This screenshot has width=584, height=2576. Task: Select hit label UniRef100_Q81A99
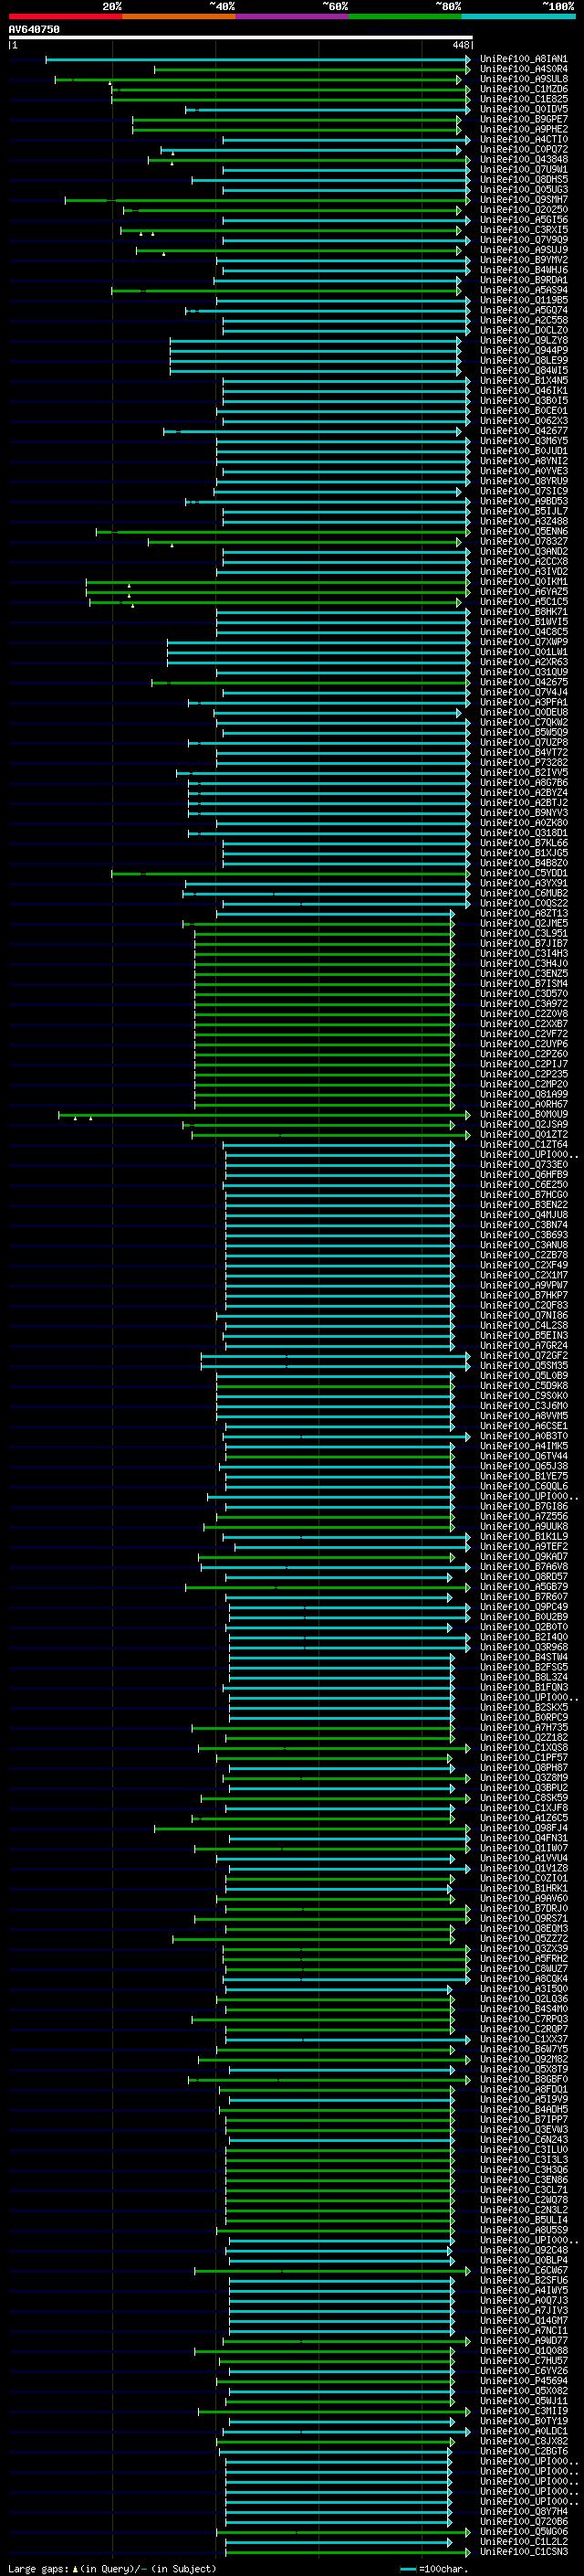coord(524,1094)
